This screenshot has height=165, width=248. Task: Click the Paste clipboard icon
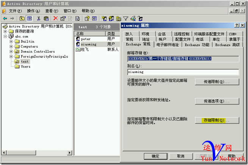point(46,19)
